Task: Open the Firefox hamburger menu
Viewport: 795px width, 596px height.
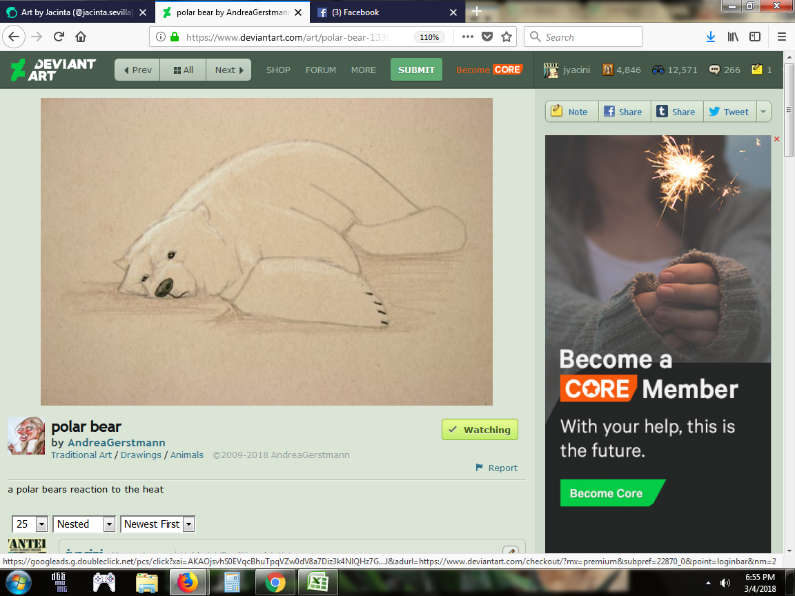Action: click(x=782, y=37)
